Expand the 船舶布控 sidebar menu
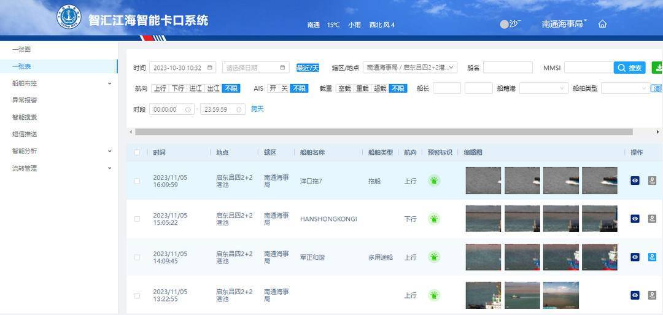The height and width of the screenshot is (315, 663). (x=61, y=83)
